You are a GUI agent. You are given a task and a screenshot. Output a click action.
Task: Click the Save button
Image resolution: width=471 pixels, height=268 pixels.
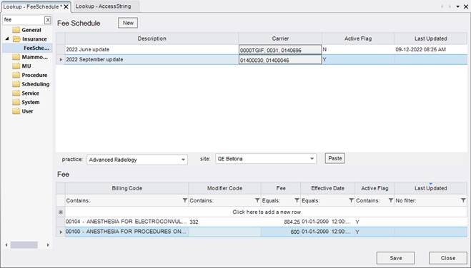(396, 258)
